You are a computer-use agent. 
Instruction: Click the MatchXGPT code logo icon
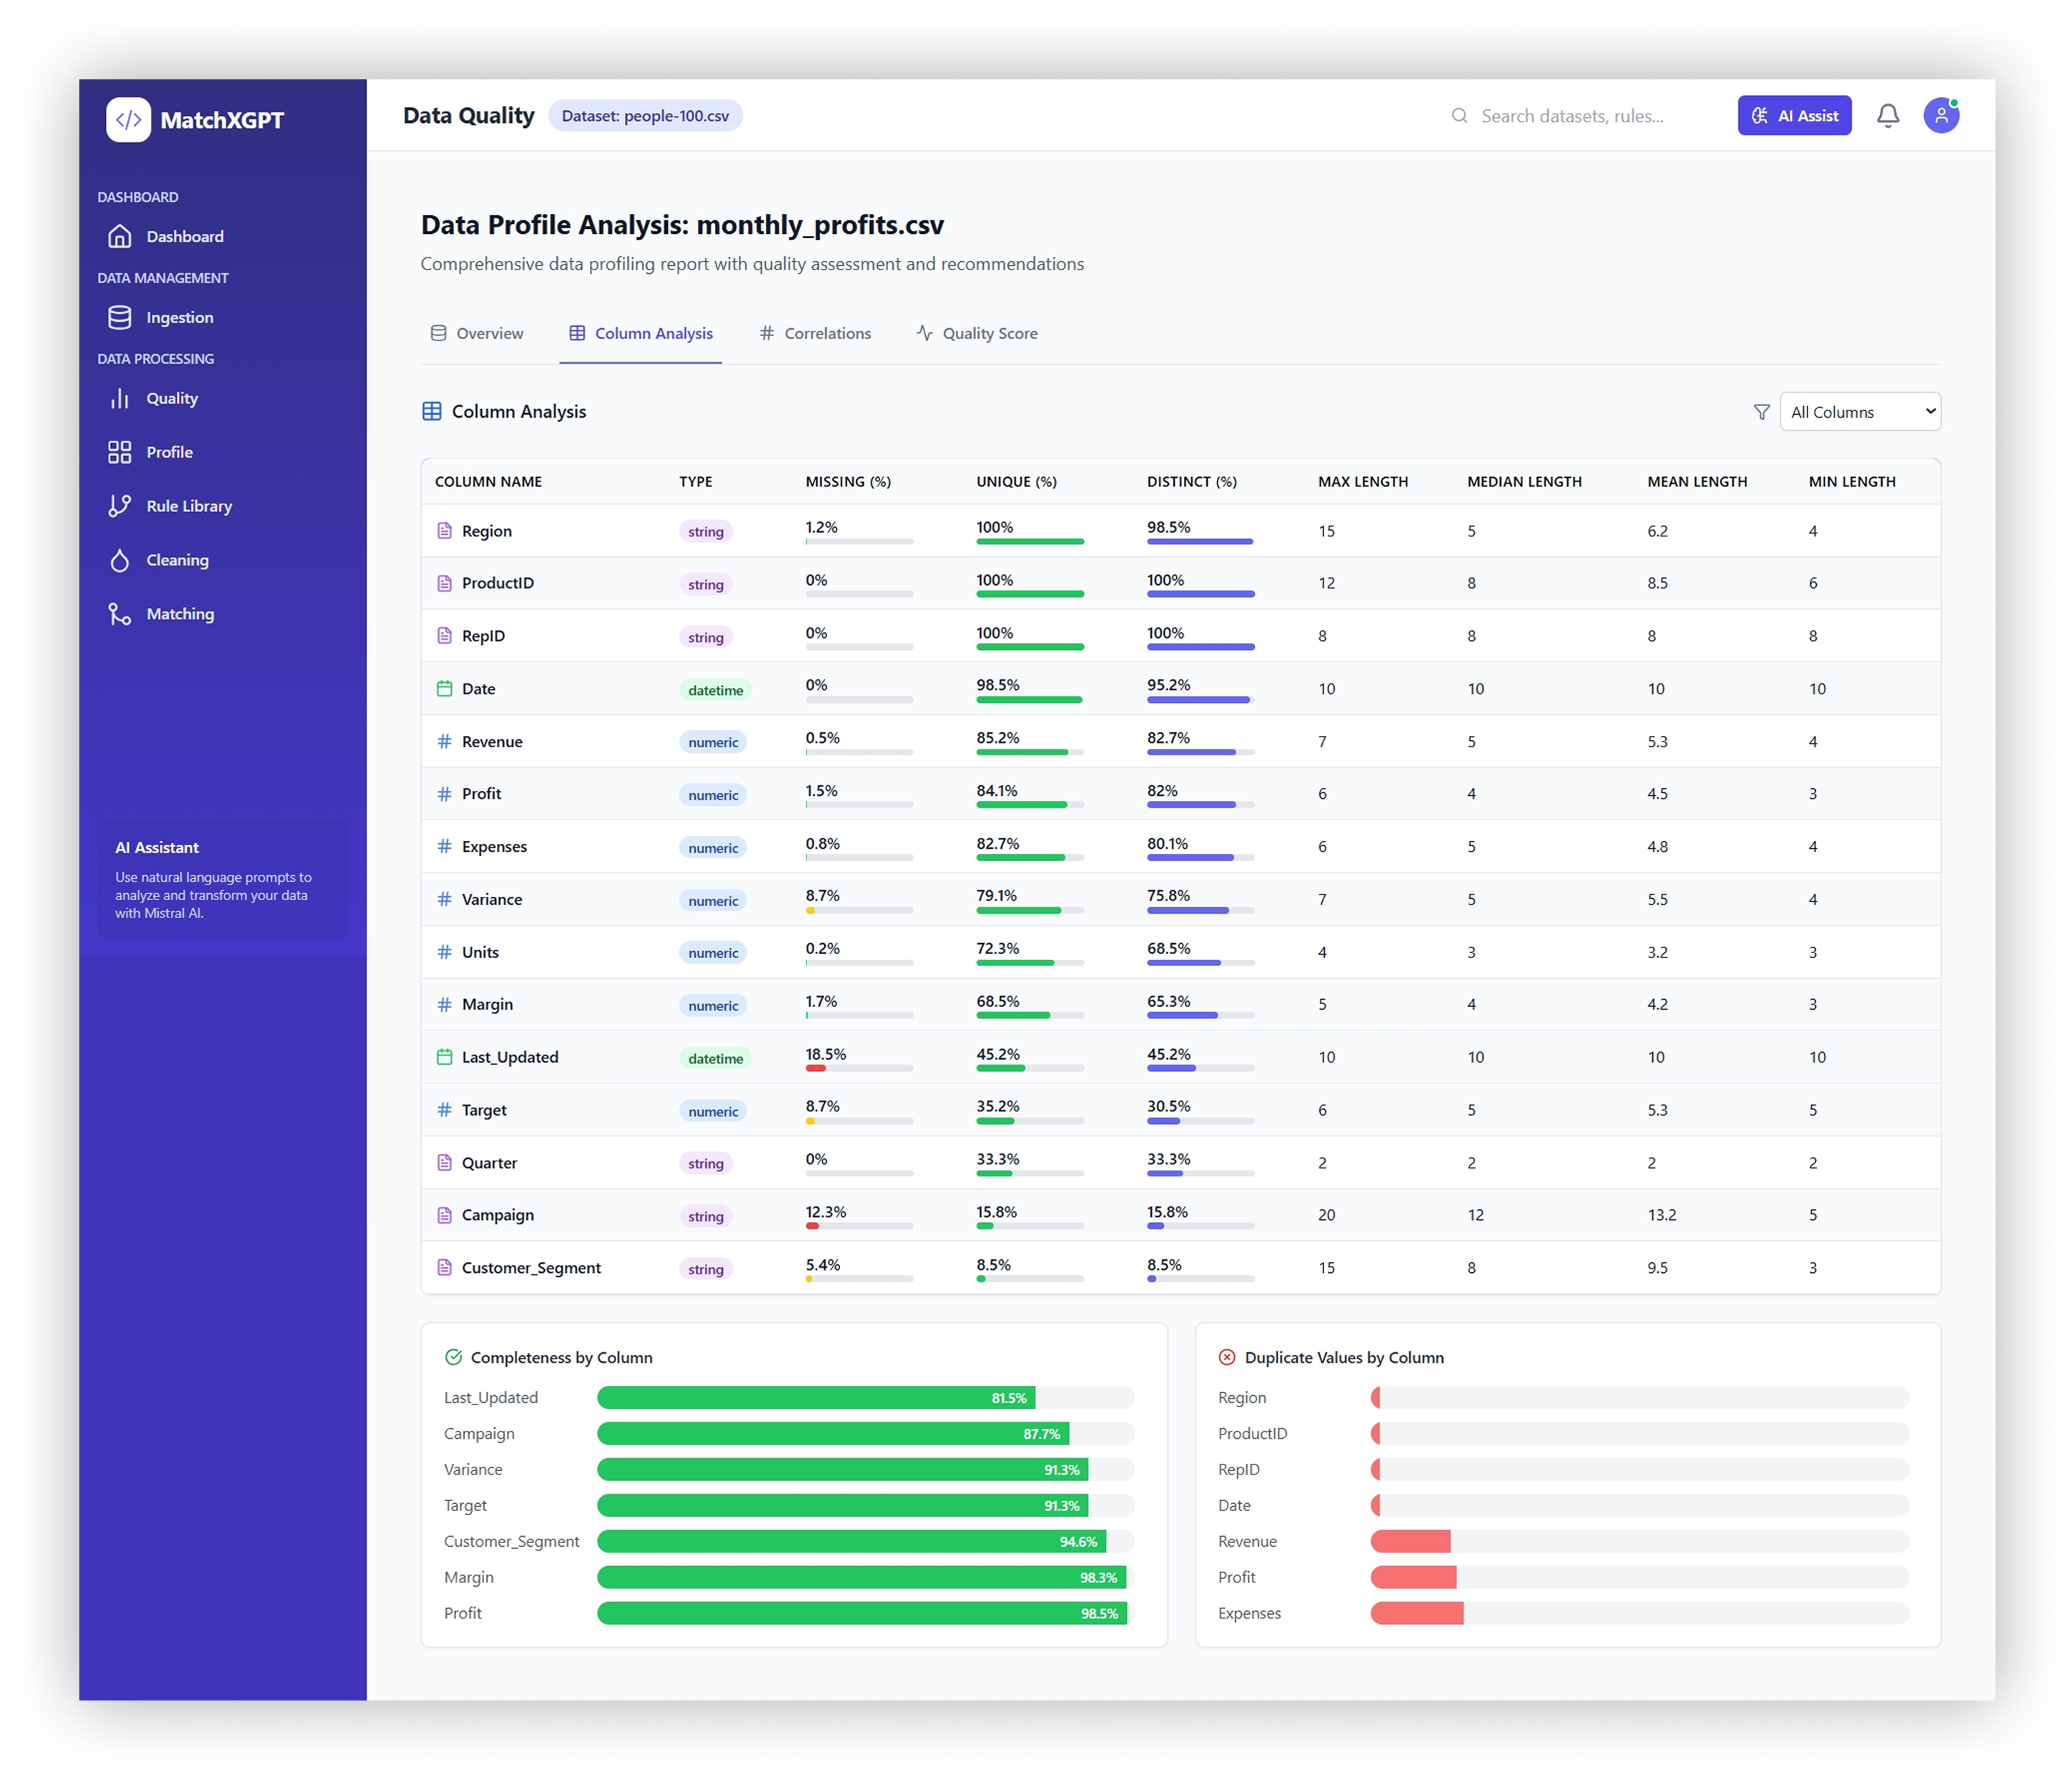point(128,120)
